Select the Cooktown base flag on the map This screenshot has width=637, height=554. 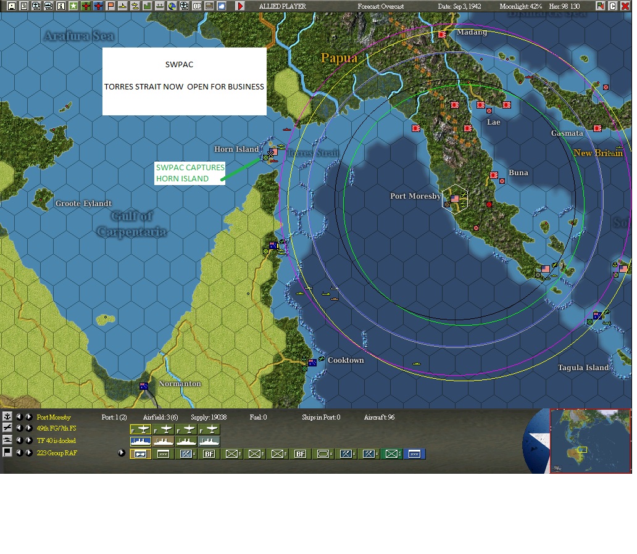pos(312,362)
